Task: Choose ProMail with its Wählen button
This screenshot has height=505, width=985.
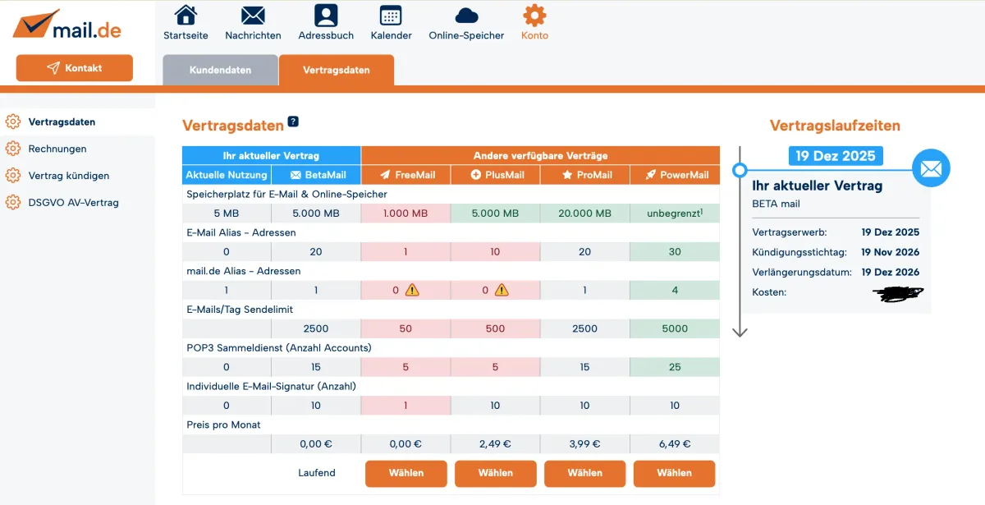Action: (585, 473)
